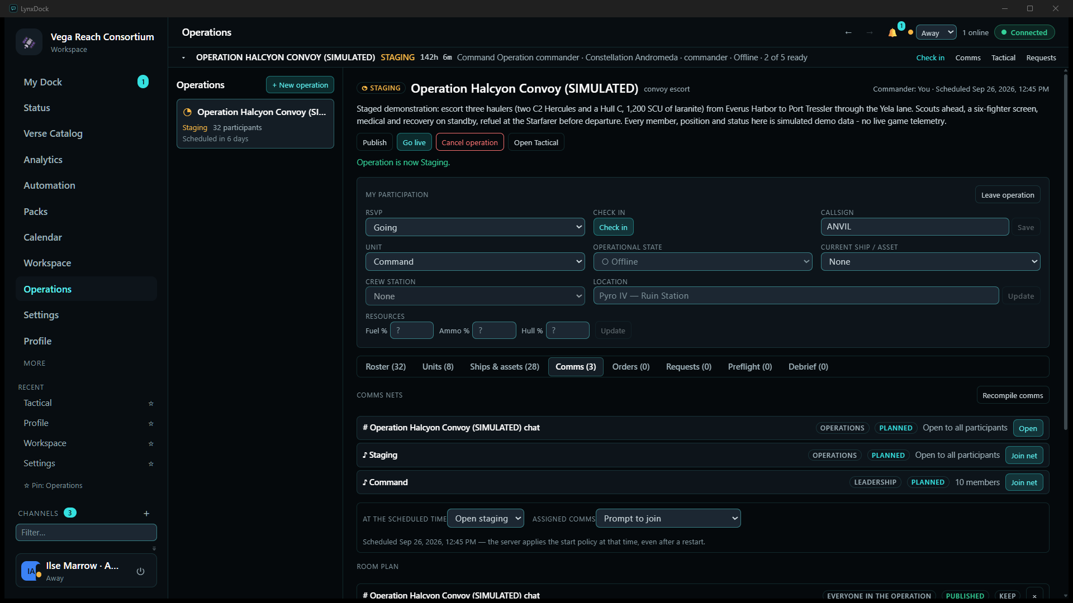
Task: Click the Fuel % input field
Action: coord(412,331)
